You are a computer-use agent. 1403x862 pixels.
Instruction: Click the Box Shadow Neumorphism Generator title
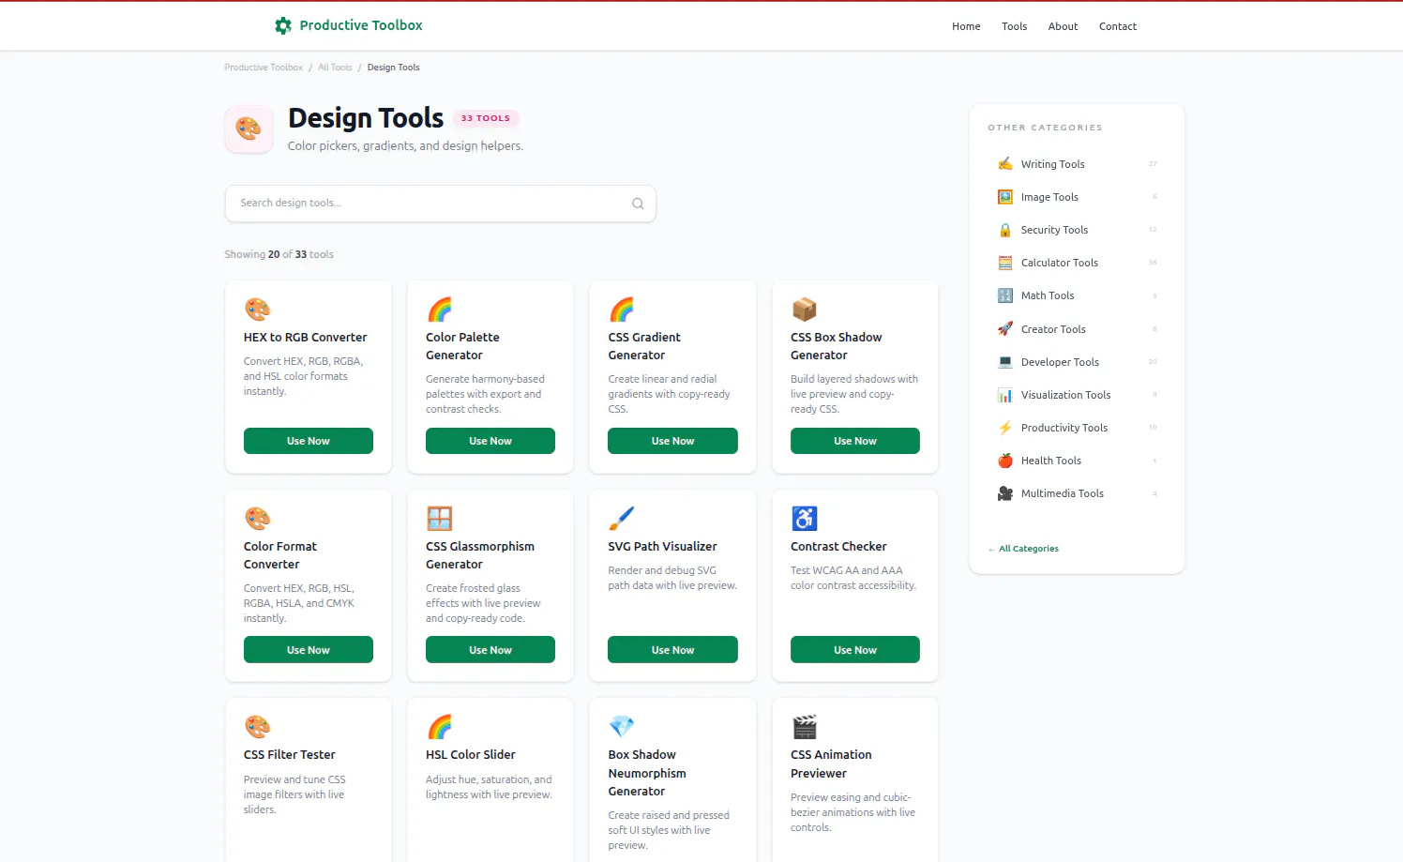(647, 773)
